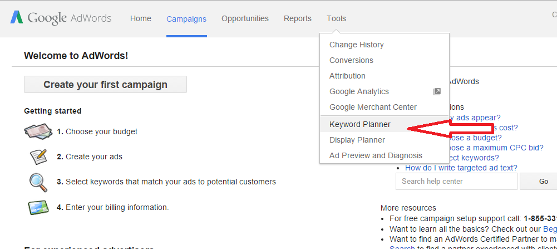The width and height of the screenshot is (557, 249).
Task: Open the Home tab
Action: (141, 18)
